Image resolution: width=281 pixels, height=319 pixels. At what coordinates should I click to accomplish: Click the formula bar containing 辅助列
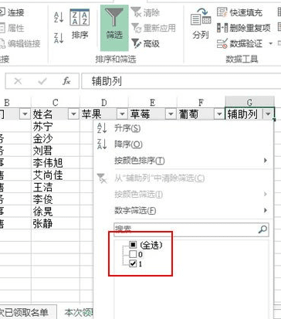click(x=181, y=81)
